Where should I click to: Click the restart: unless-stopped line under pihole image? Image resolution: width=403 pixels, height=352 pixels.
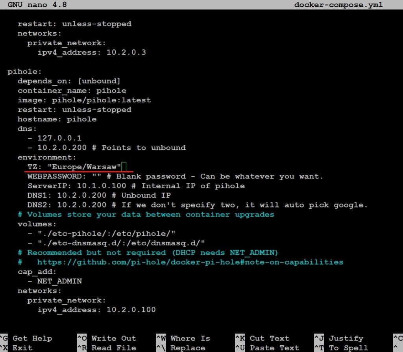[x=74, y=110]
